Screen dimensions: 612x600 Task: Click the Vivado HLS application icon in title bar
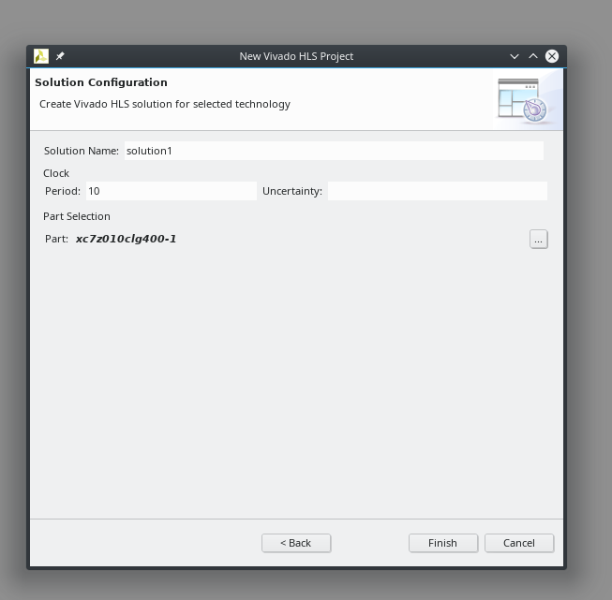click(x=41, y=56)
